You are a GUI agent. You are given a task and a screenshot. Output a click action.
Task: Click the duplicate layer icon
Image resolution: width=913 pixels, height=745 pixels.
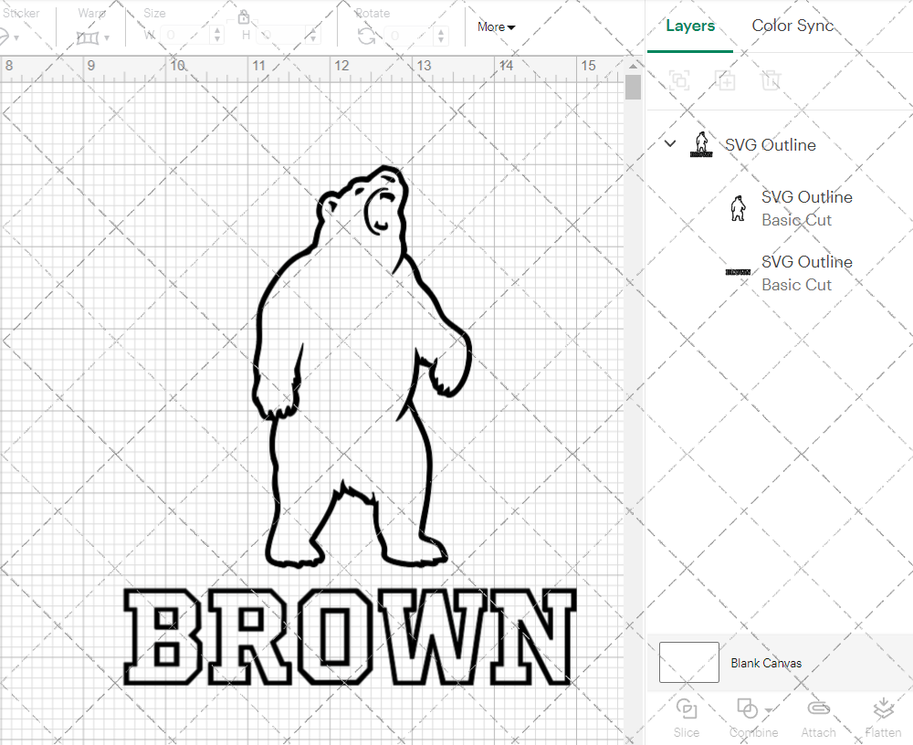726,80
